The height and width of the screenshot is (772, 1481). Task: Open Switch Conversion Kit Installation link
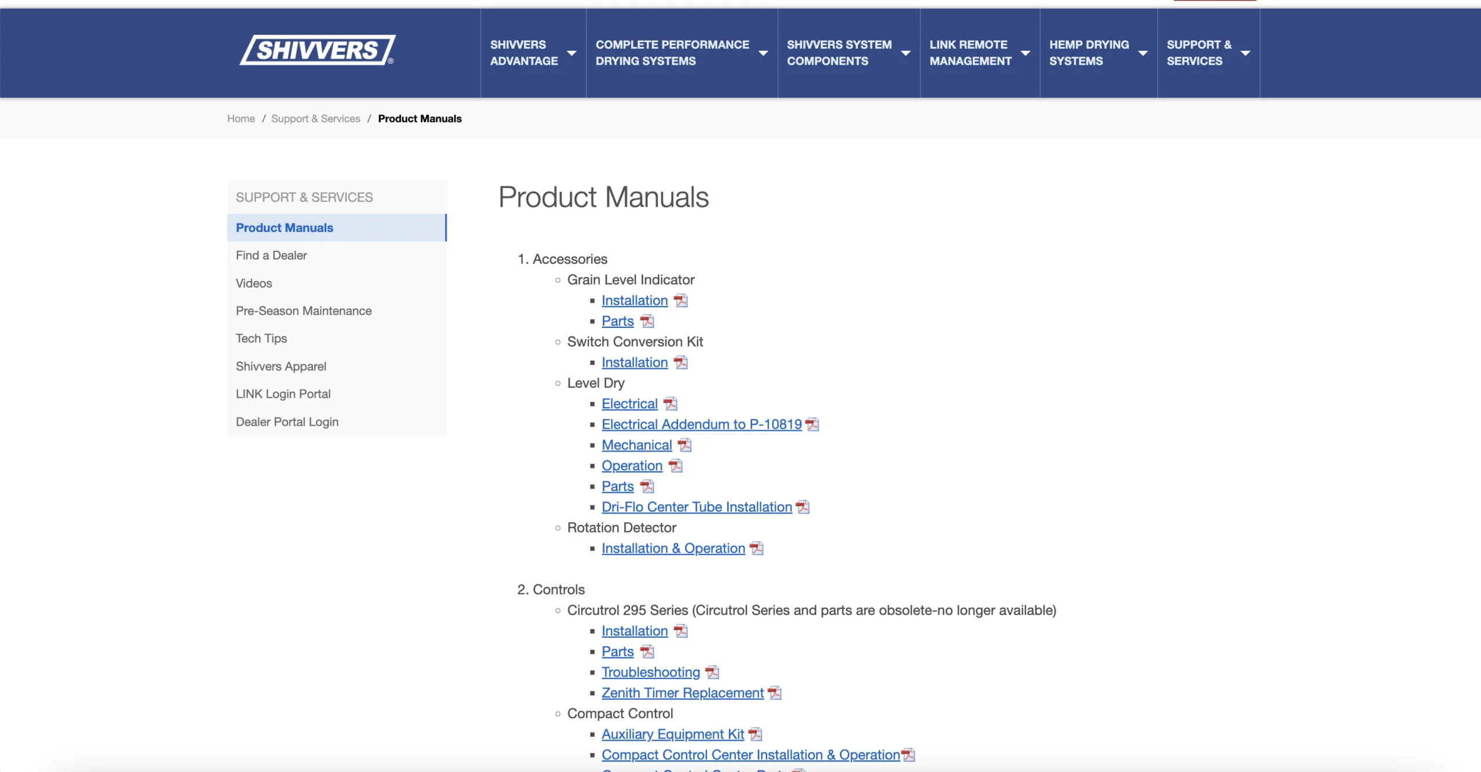[635, 363]
